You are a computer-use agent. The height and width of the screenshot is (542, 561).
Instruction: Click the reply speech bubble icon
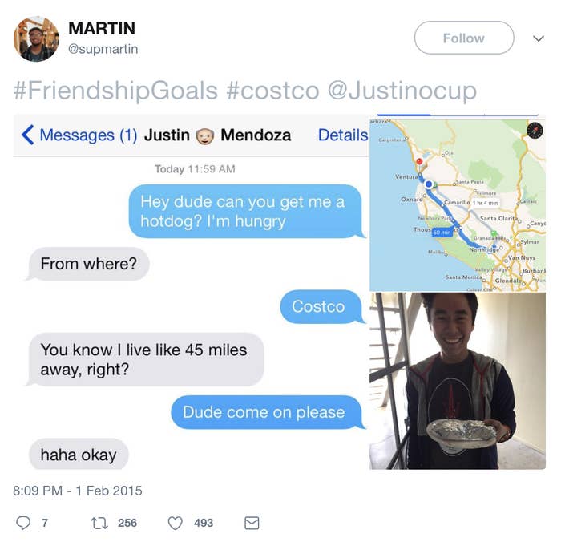23,523
